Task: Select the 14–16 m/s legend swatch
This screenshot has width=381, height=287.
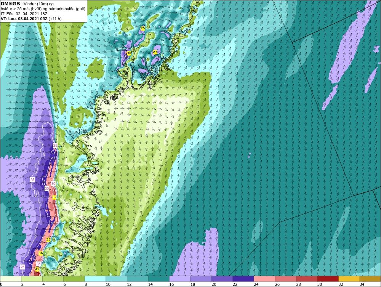Action: (x=158, y=279)
